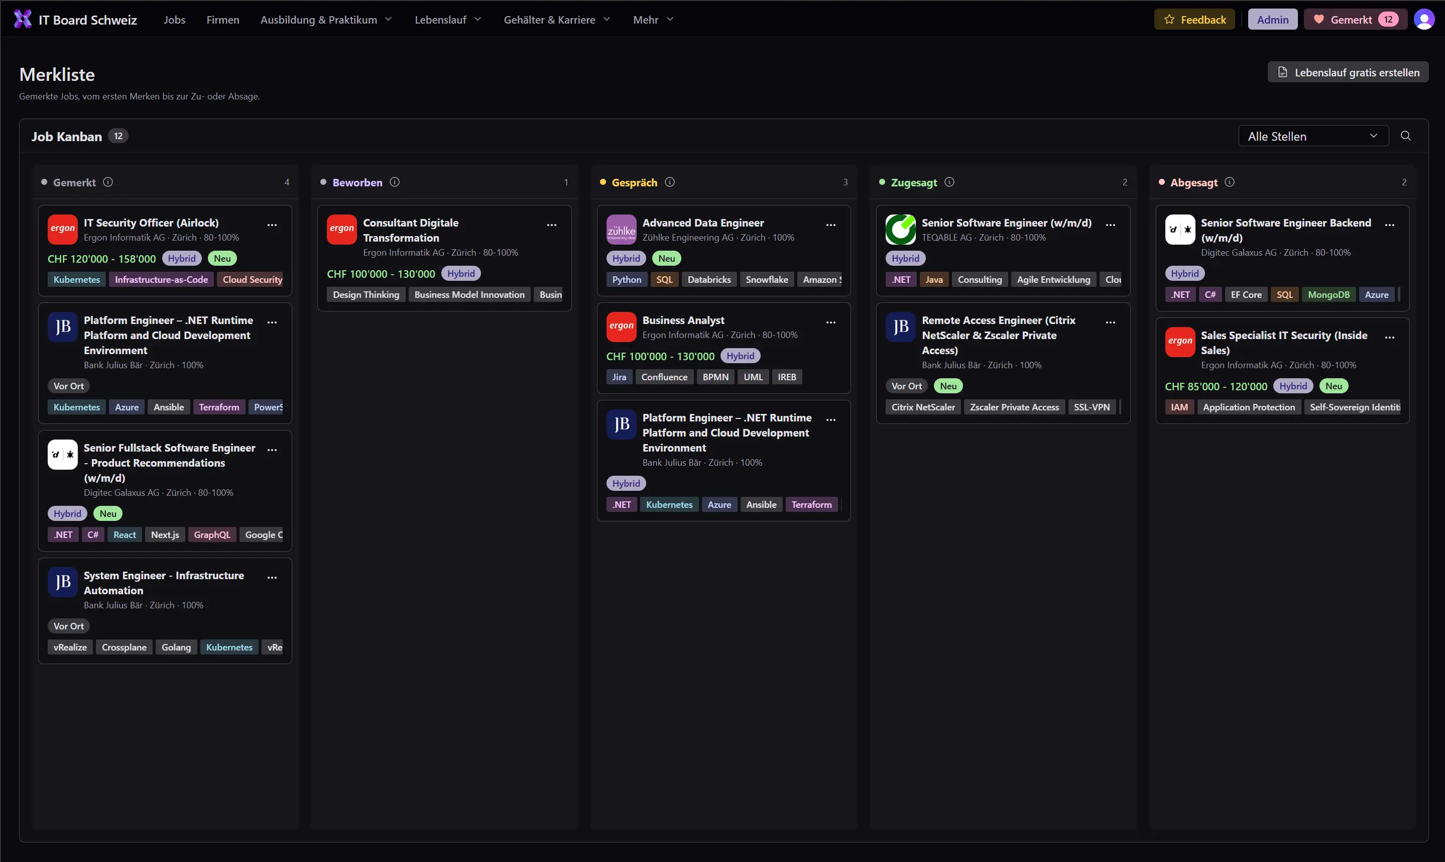Open options for TEQABLE Senior Software Engineer card
Screen dimensions: 1445x862
(x=1111, y=225)
